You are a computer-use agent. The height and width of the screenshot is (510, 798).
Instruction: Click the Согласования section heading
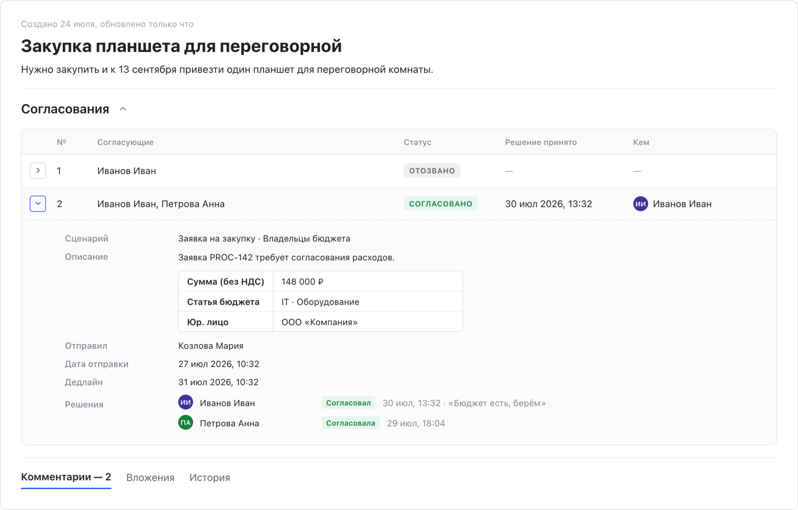tap(65, 109)
